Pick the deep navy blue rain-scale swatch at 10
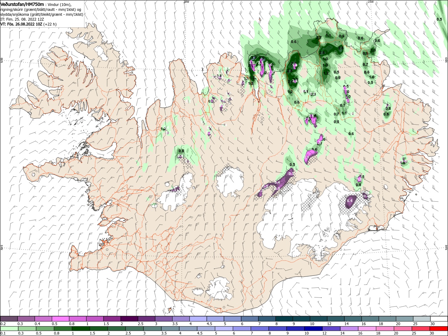Viewport: 448px width, 336px height. pos(313,329)
